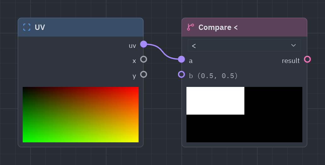325x165 pixels.
Task: Click the Compare node branch icon
Action: tap(191, 27)
